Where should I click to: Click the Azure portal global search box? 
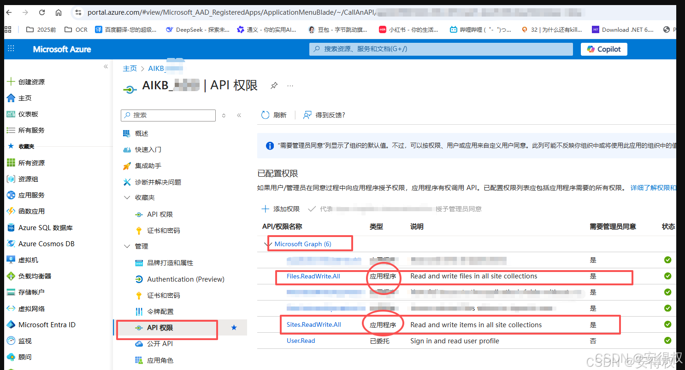[441, 49]
